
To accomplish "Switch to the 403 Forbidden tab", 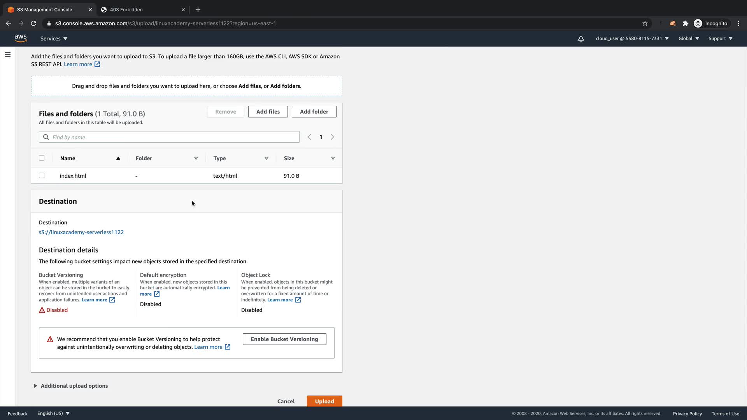I will (126, 10).
